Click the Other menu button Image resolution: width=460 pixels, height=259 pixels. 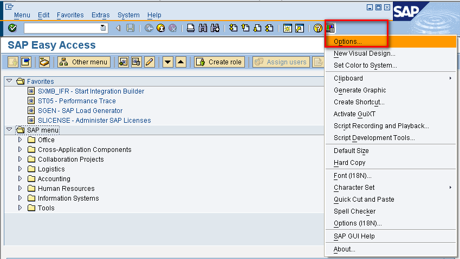tap(84, 62)
